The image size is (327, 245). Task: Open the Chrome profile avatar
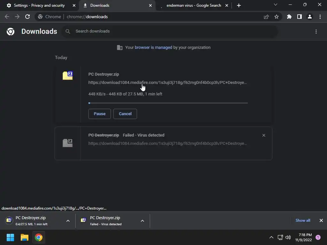[x=310, y=17]
